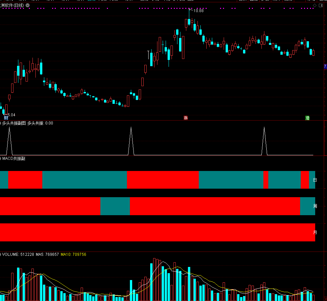The height and width of the screenshot is (301, 327).
Task: Click the leftmost spike in the 多头共振 subchart
Action: (10, 141)
